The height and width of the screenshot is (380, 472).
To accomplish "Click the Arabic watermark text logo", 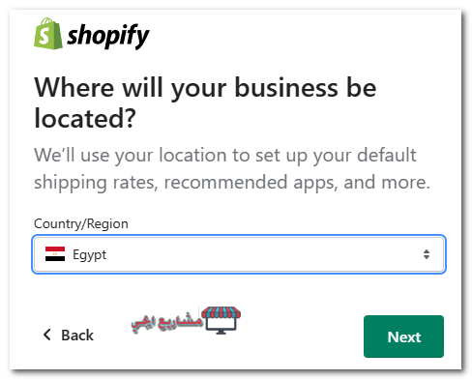I will 166,322.
